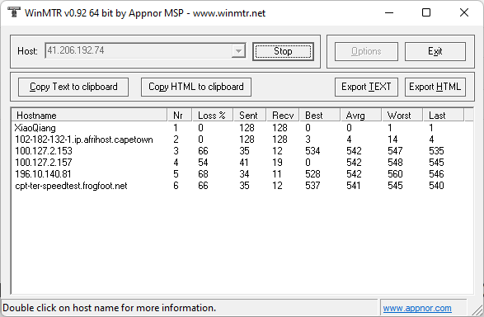Export results as TEXT
The width and height of the screenshot is (484, 317).
click(x=366, y=88)
